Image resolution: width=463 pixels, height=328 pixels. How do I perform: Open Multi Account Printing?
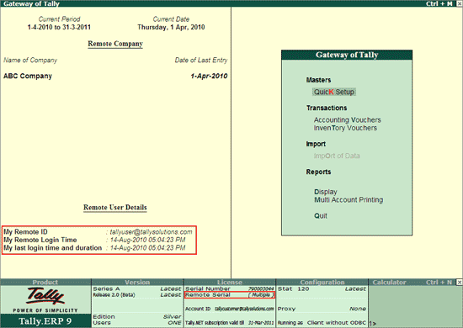(349, 199)
